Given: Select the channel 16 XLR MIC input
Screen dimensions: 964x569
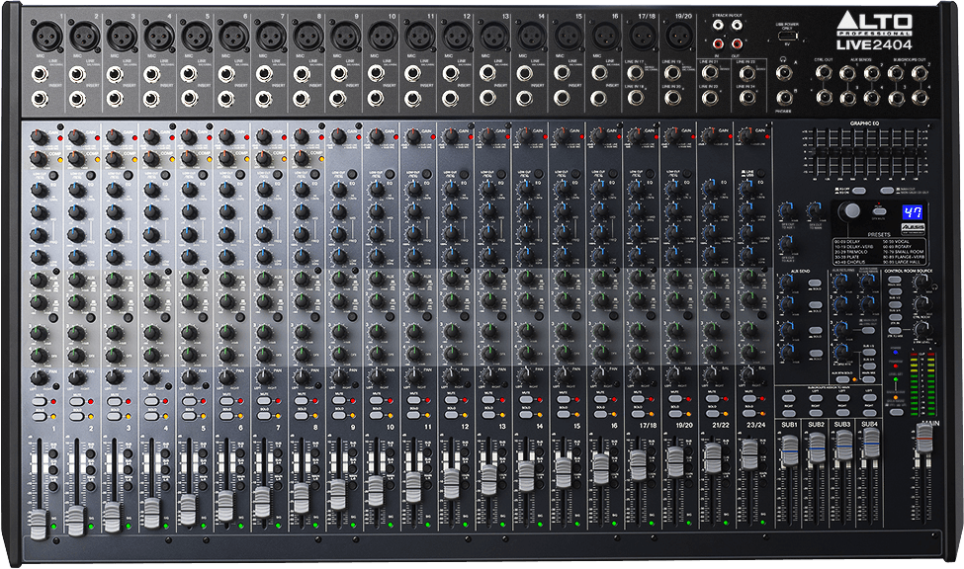Looking at the screenshot, I should (605, 36).
